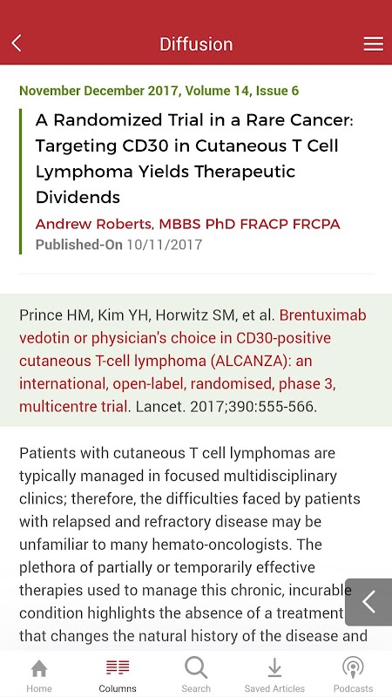Open the Brentuximab vedotin ALCANZA trial link
This screenshot has height=697, width=392.
pos(193,361)
